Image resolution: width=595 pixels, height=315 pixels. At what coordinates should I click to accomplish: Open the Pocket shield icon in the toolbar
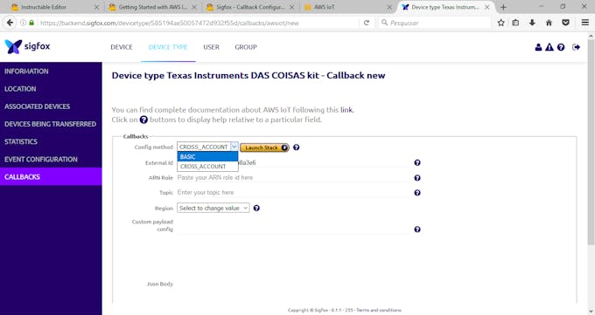pyautogui.click(x=565, y=23)
